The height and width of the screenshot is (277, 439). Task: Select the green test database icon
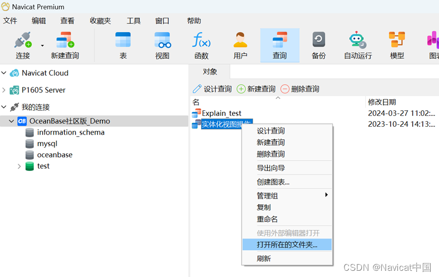tap(30, 166)
